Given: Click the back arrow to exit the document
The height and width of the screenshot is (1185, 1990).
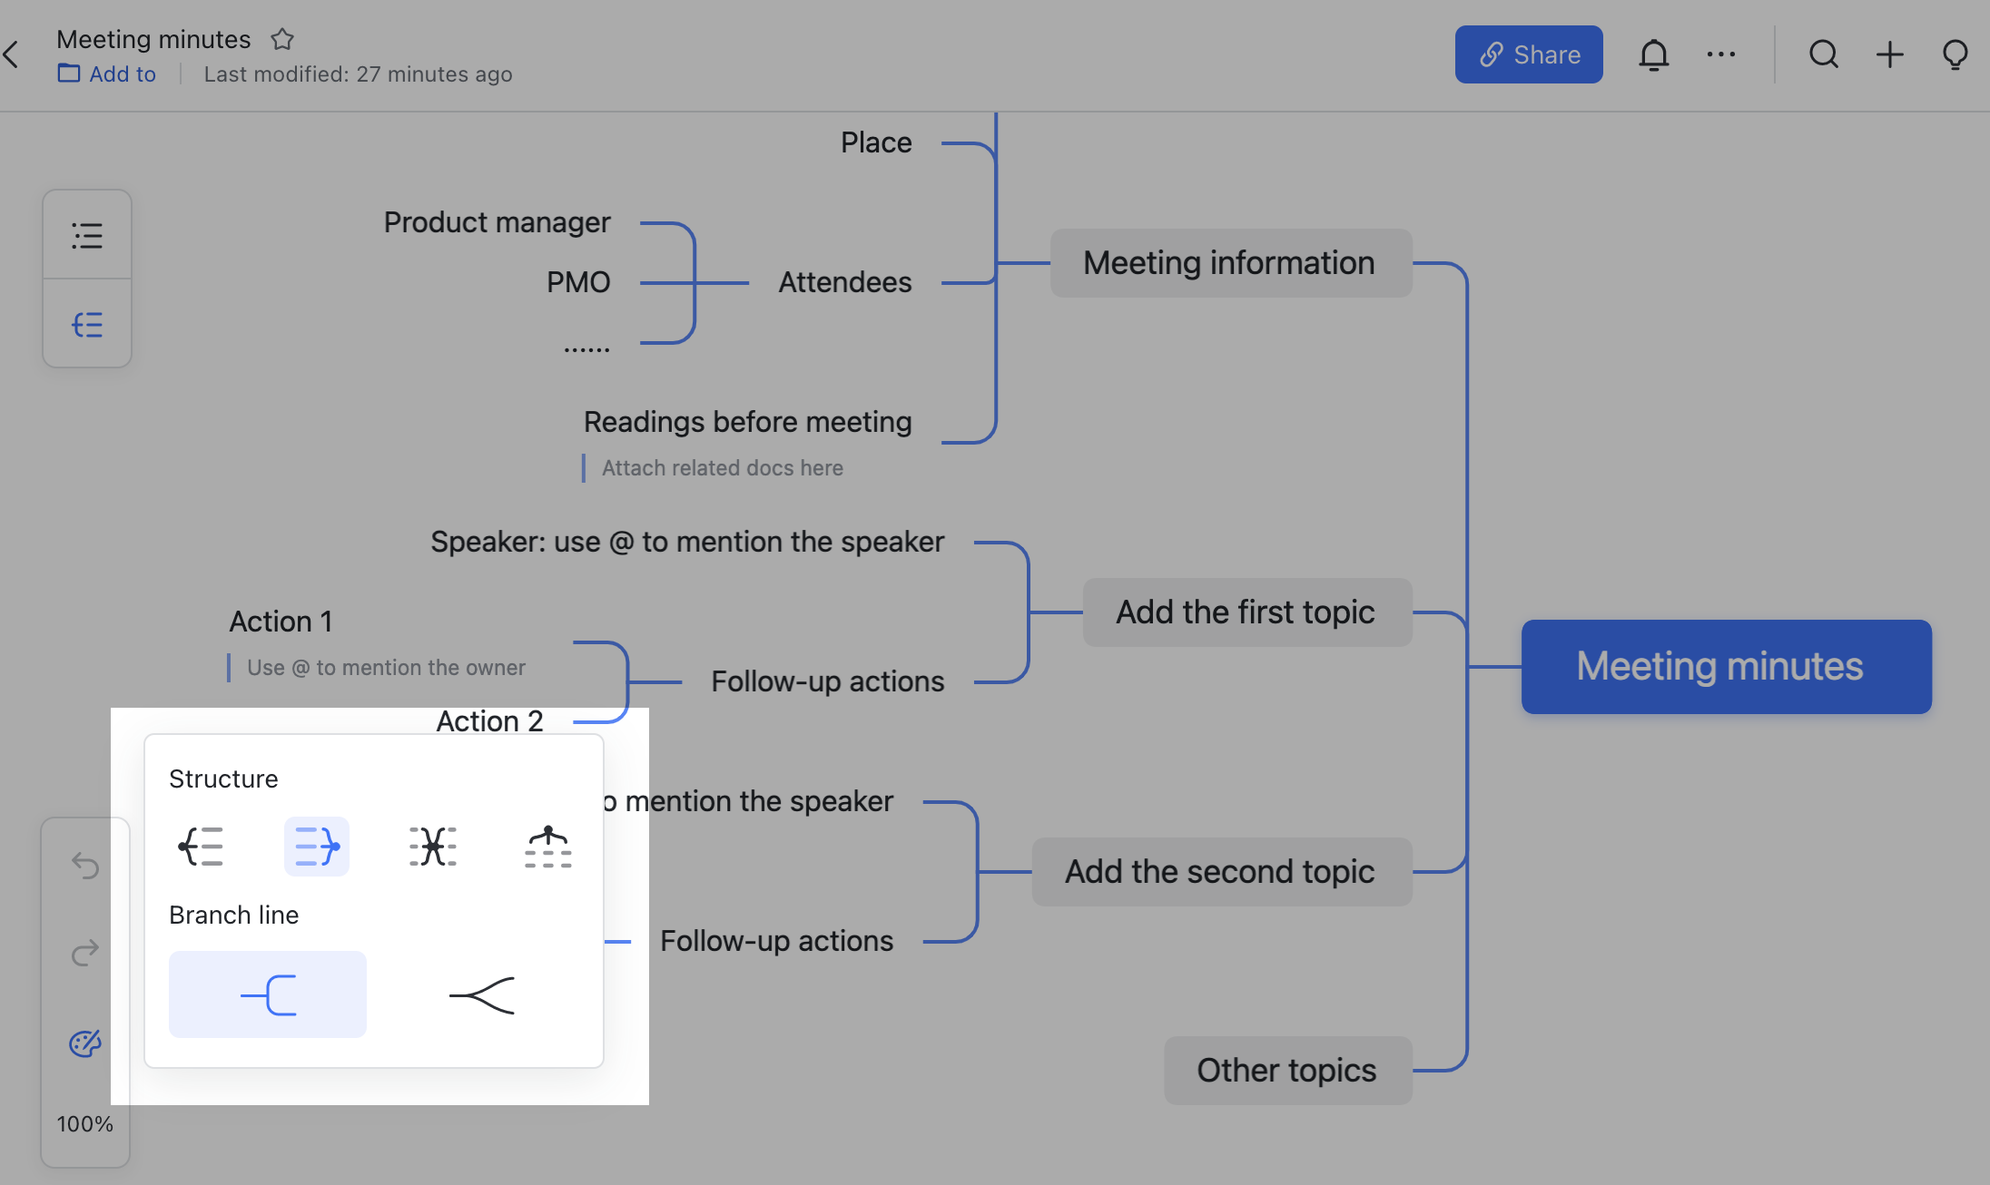Looking at the screenshot, I should point(13,54).
